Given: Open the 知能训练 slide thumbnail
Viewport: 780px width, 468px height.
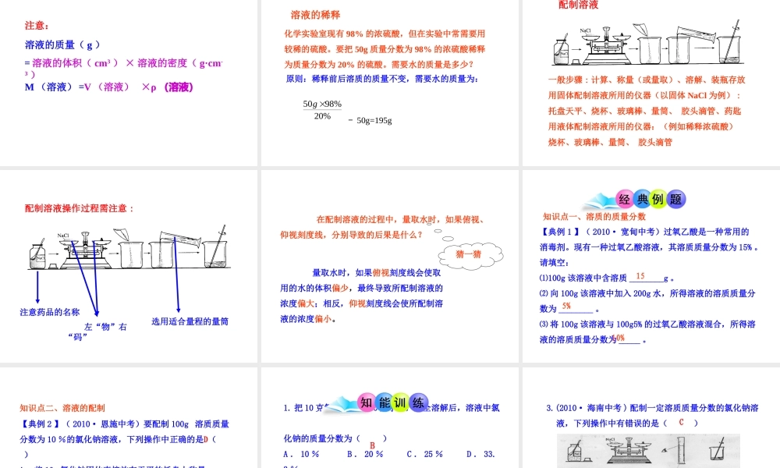Looking at the screenshot, I should pyautogui.click(x=389, y=418).
